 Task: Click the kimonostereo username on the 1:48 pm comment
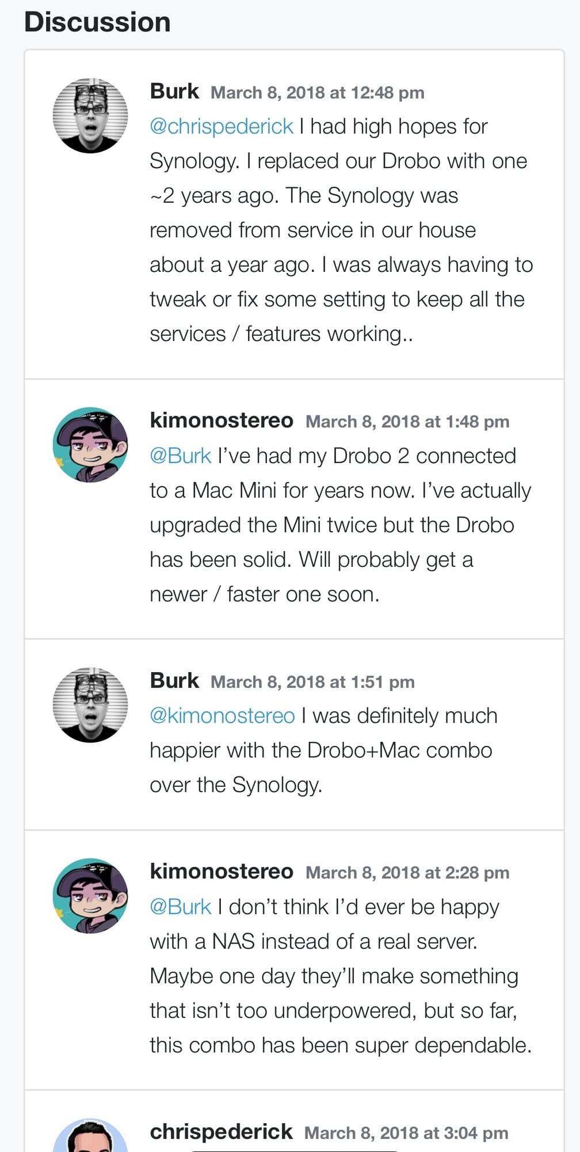pyautogui.click(x=220, y=421)
